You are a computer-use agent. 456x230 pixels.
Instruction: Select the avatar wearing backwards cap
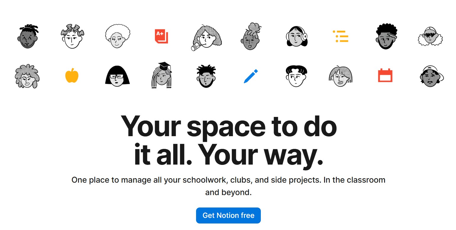click(432, 76)
